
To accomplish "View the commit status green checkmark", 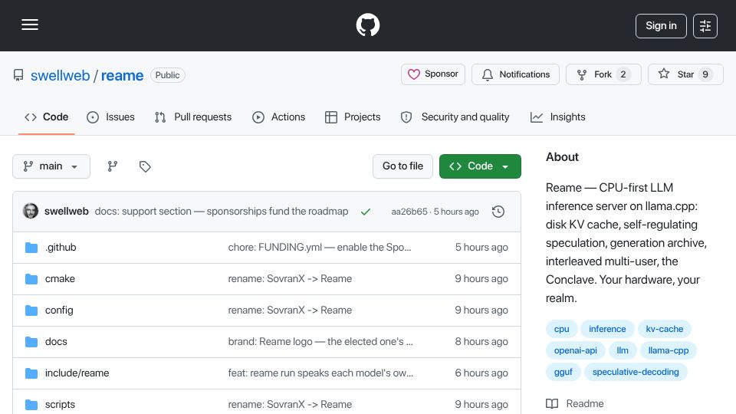I will [x=366, y=212].
